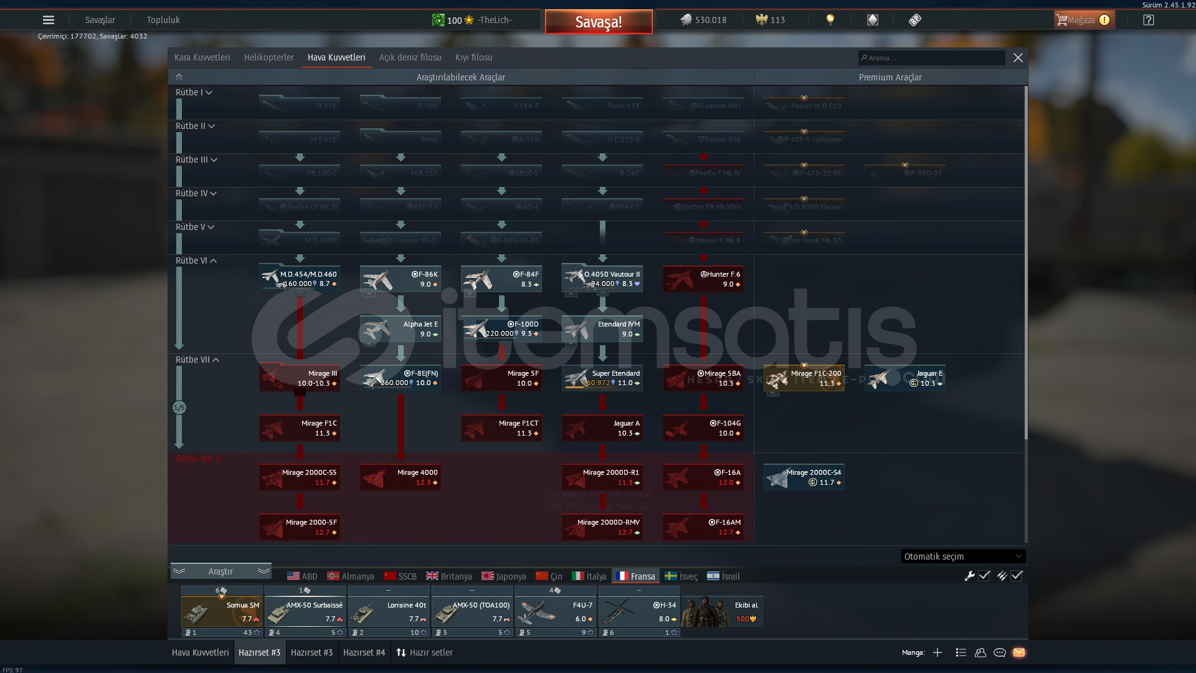Open the Topluluk menu
The image size is (1196, 673).
coord(163,20)
